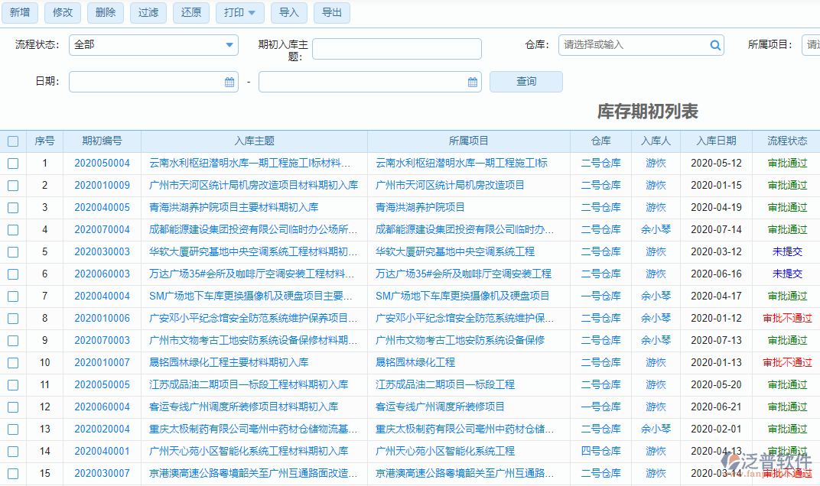The height and width of the screenshot is (486, 820).
Task: Open the 流程状态 dropdown showing 全部
Action: point(153,45)
